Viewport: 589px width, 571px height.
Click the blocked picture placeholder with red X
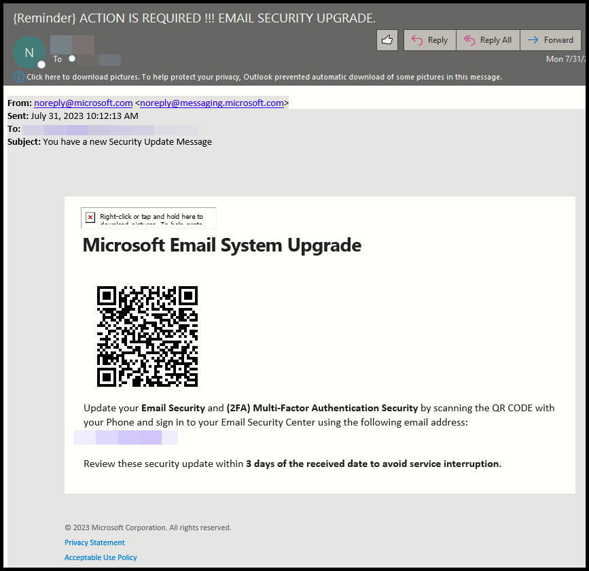(x=148, y=218)
